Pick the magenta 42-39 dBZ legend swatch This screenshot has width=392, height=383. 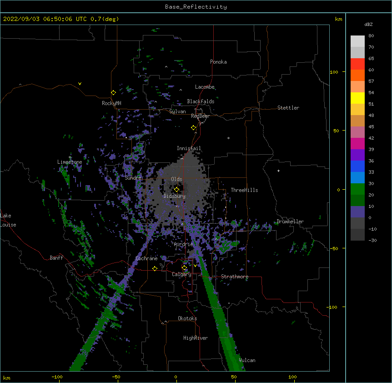click(357, 143)
